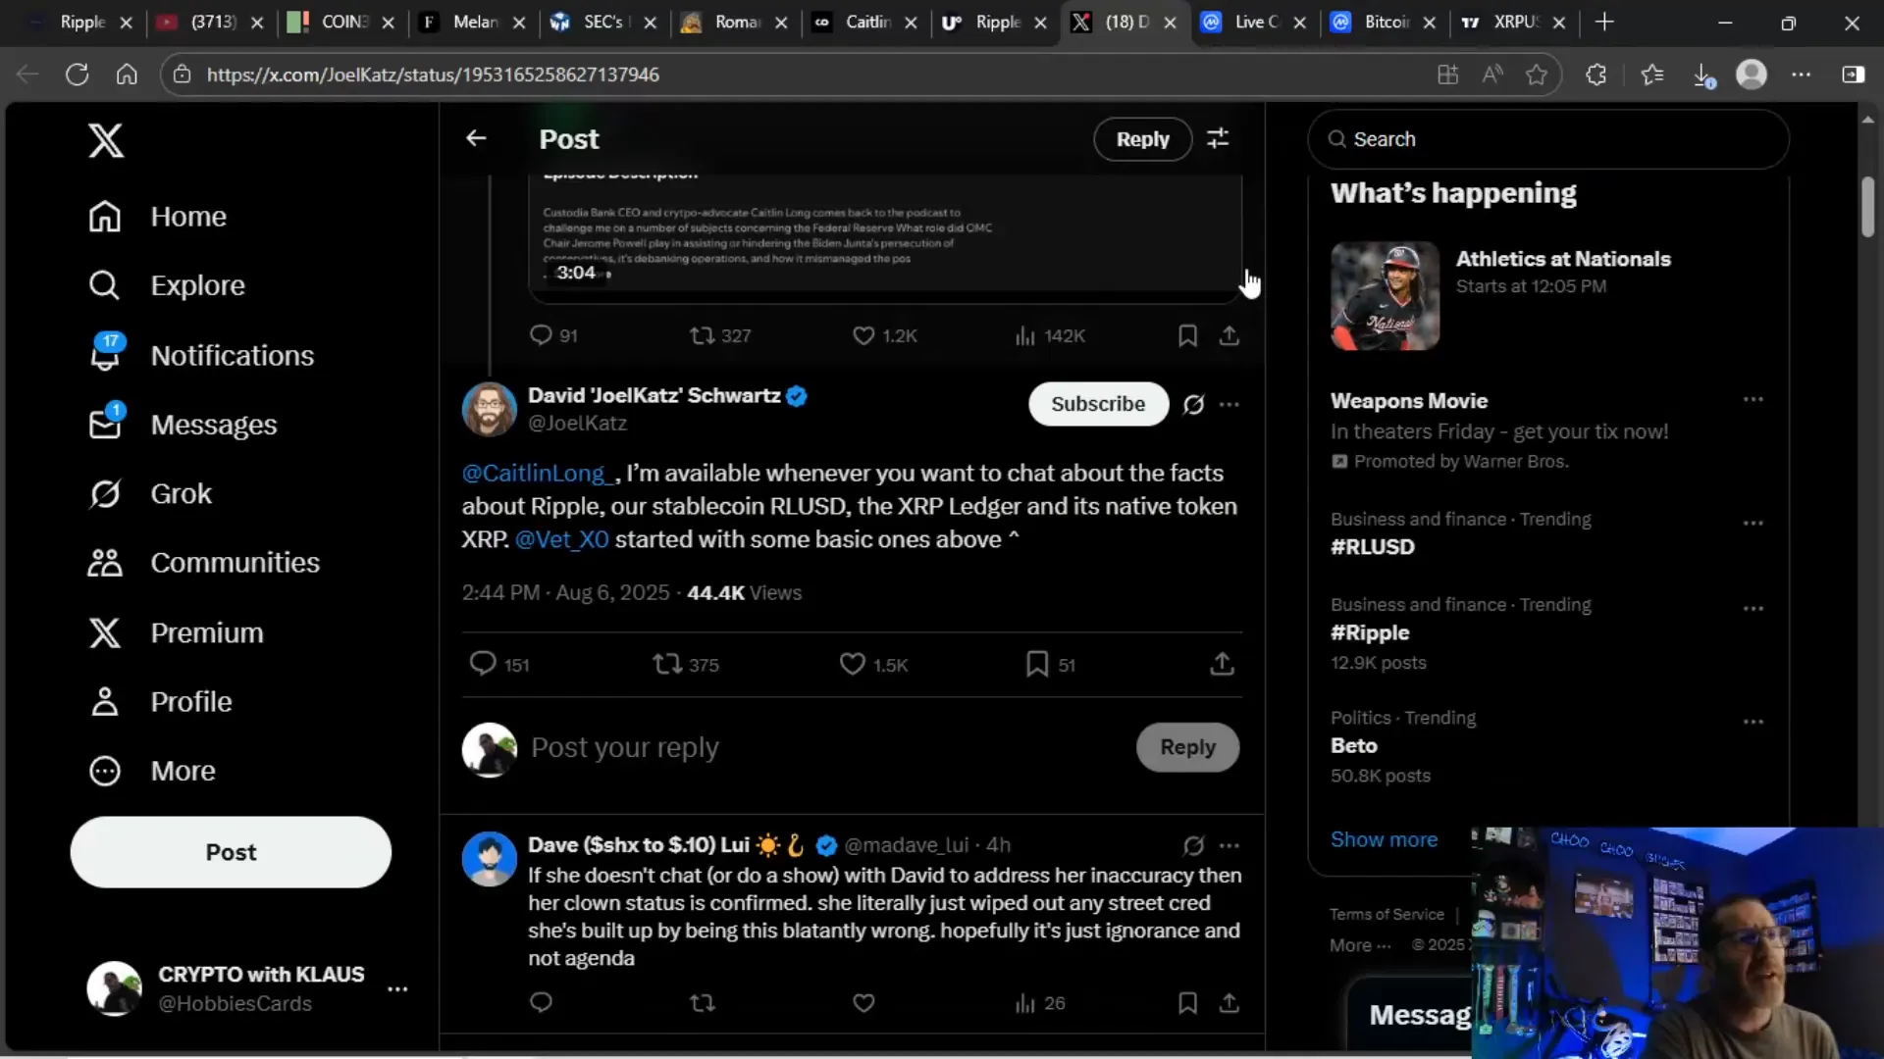Open Beto trending topic
The image size is (1884, 1059).
click(x=1353, y=745)
